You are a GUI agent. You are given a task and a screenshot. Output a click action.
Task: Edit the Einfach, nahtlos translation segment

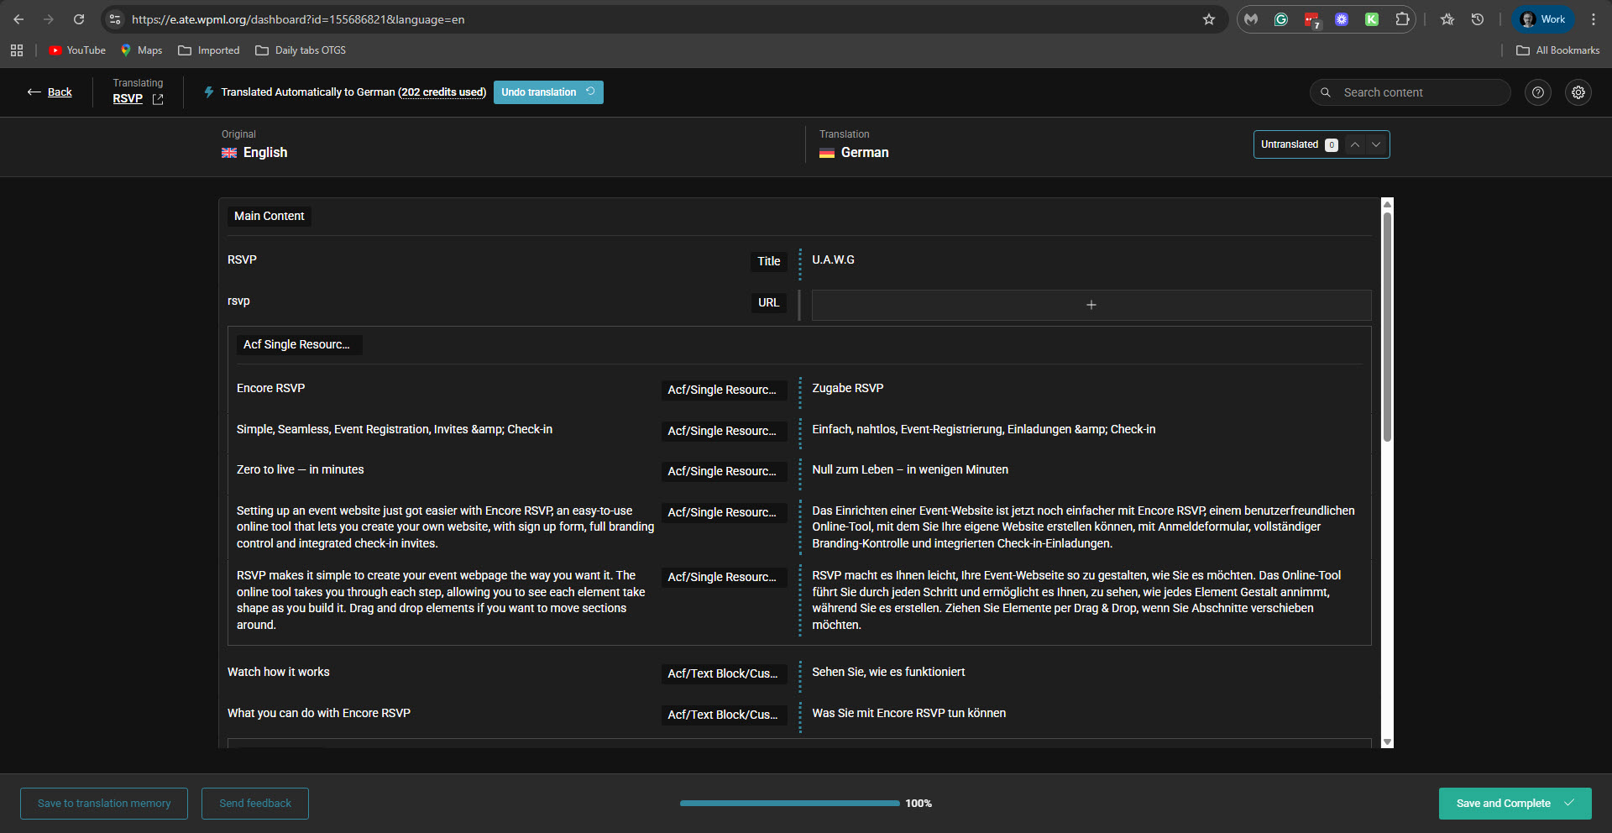click(x=984, y=429)
